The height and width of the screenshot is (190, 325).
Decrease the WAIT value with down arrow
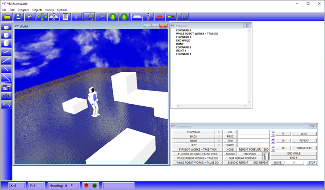pos(273,135)
